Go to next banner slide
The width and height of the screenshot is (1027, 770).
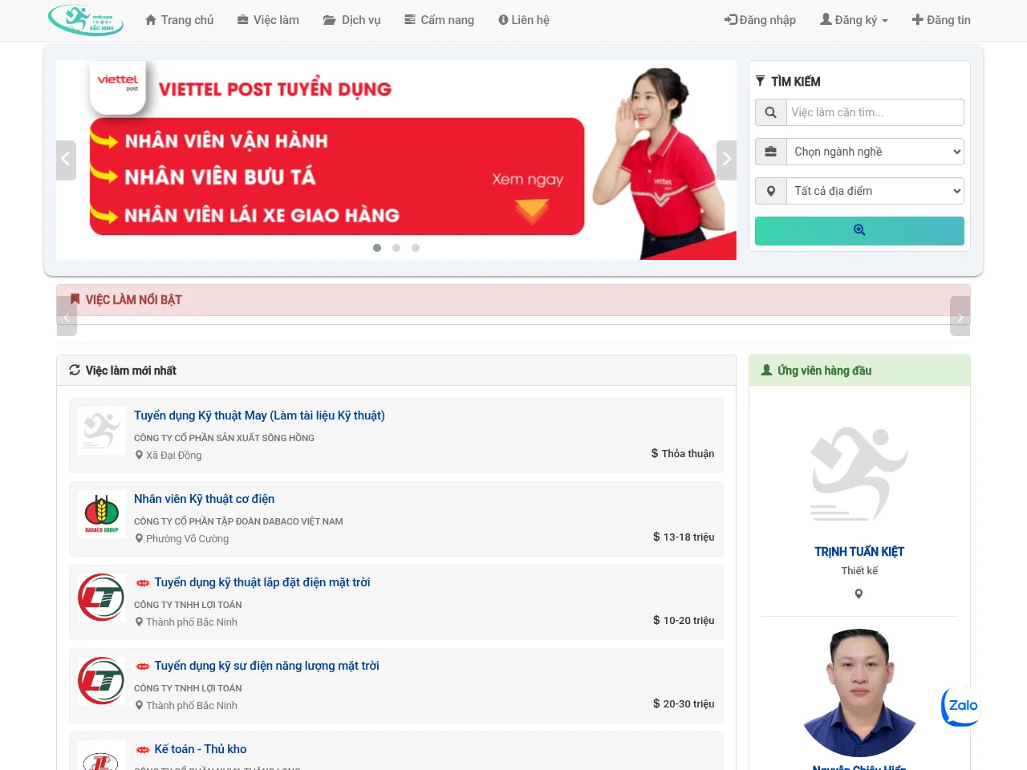click(x=726, y=160)
